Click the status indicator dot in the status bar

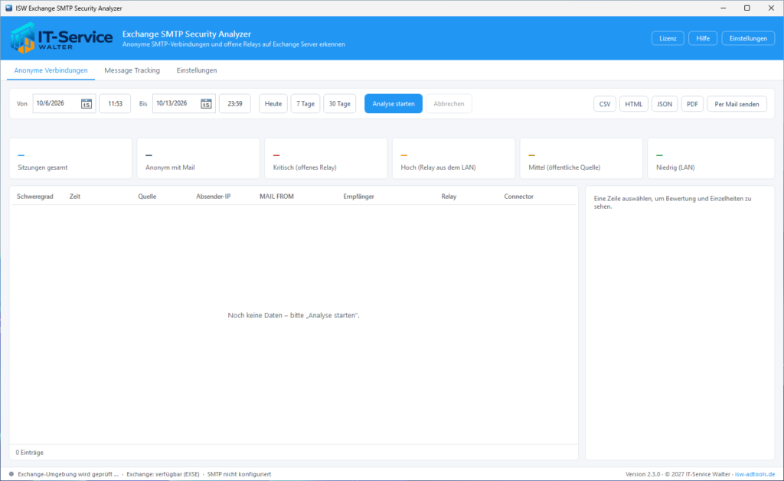tap(11, 474)
